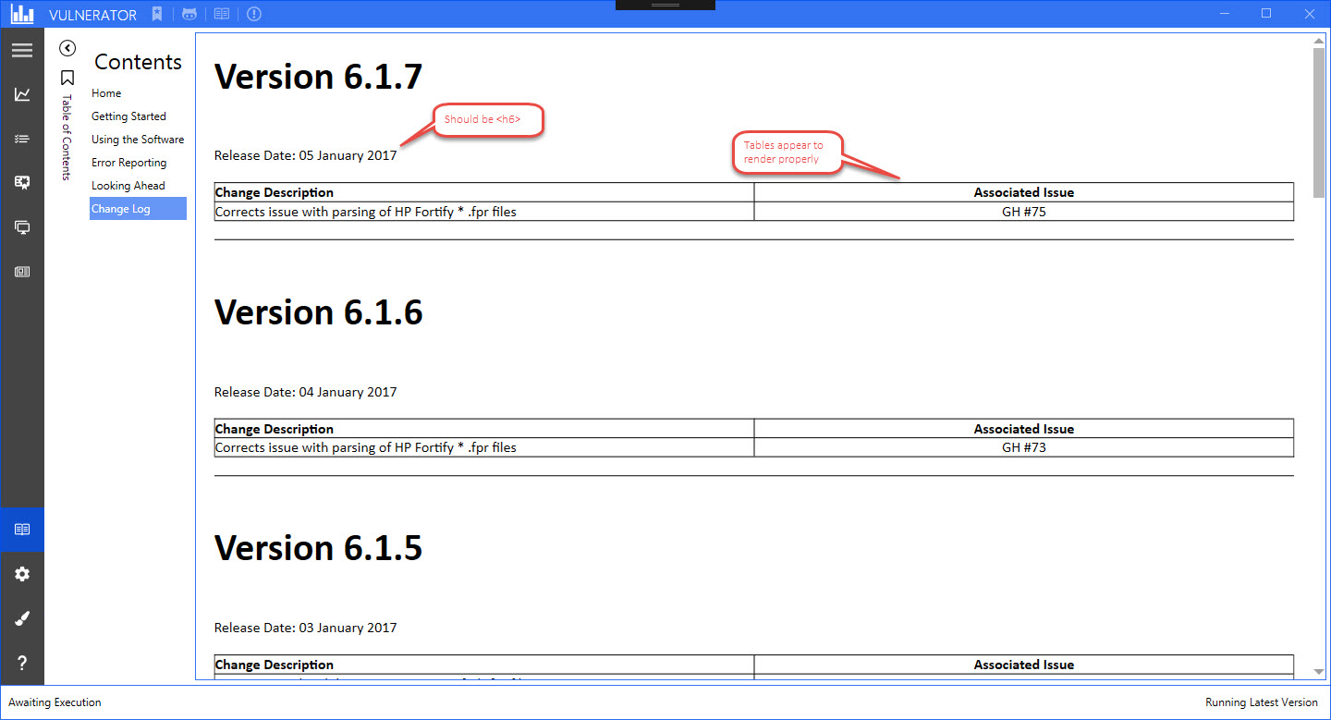Open the user guide book icon in the sidebar
Viewport: 1331px width, 720px height.
[22, 530]
